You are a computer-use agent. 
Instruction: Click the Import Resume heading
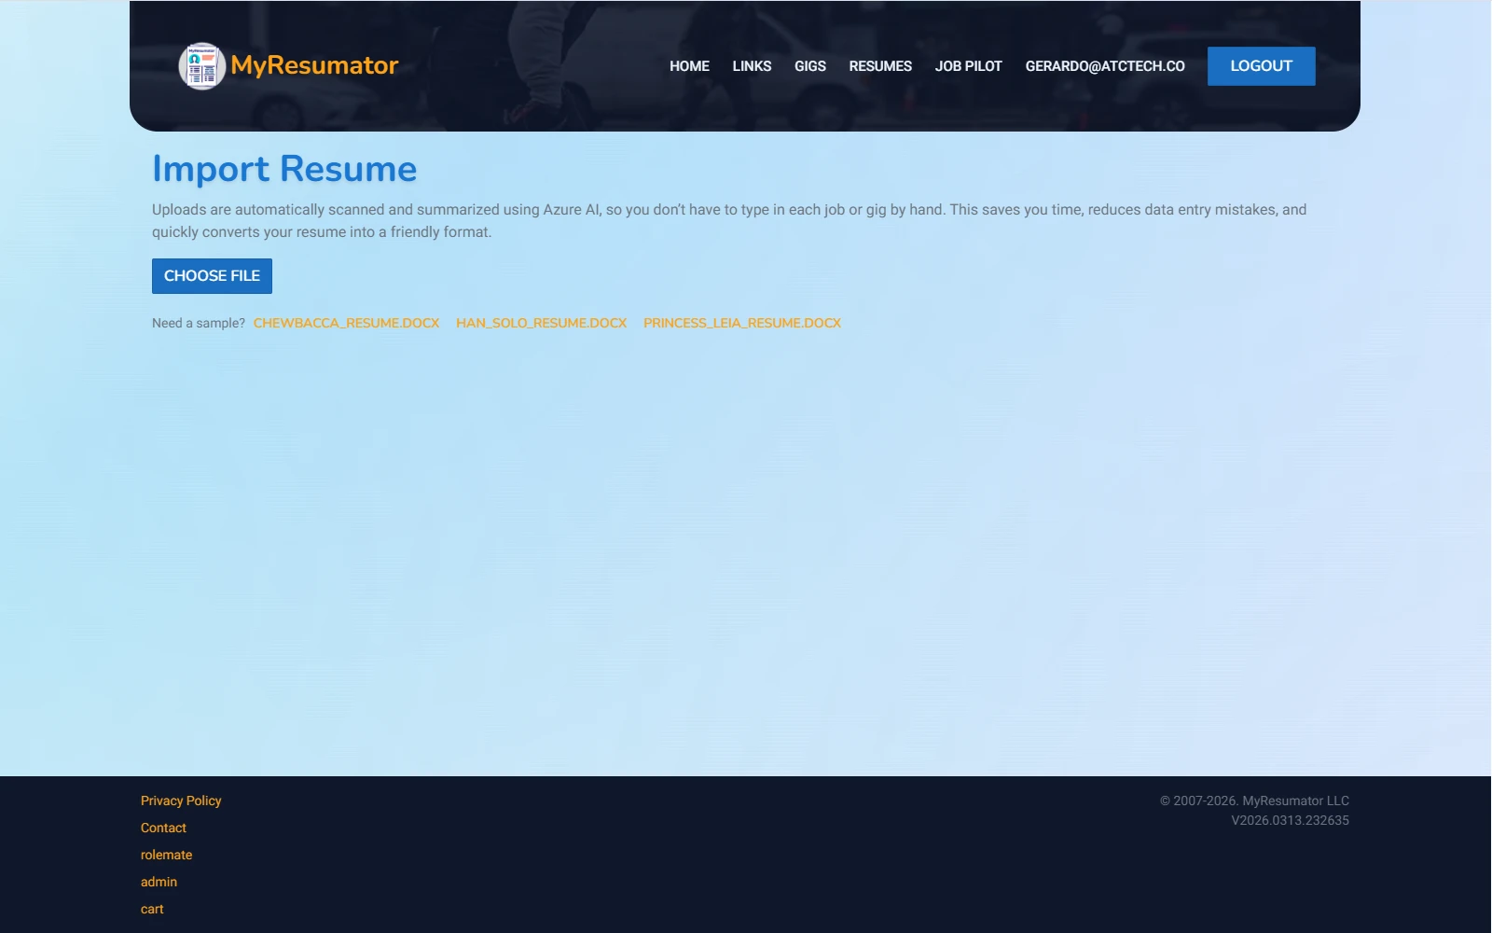pyautogui.click(x=285, y=169)
